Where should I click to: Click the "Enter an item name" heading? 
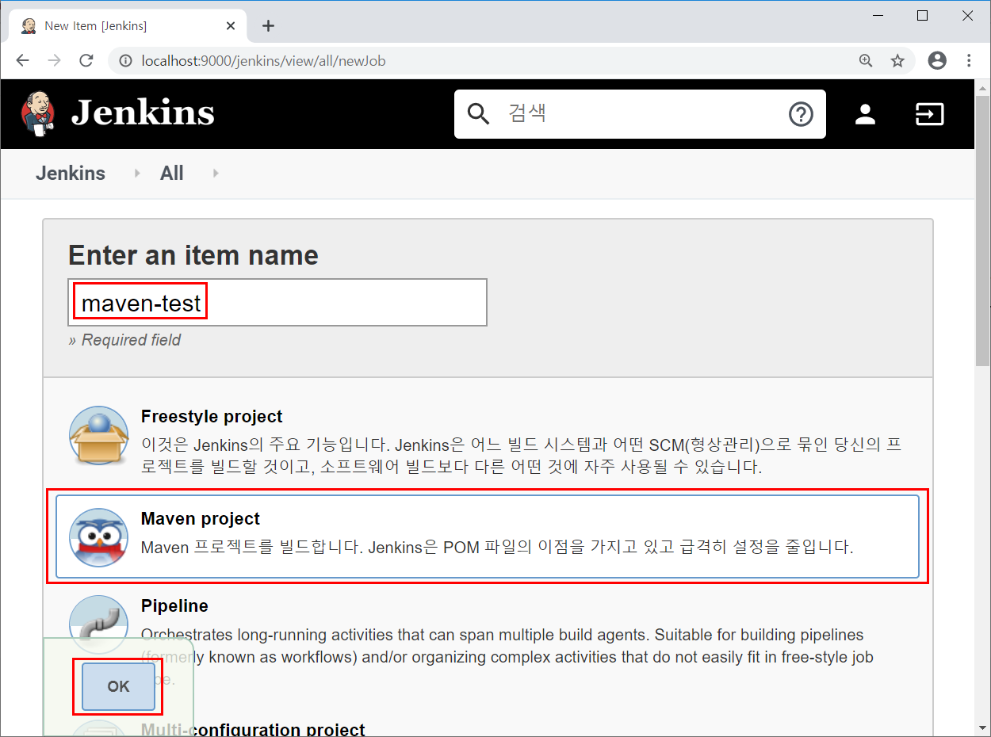point(193,255)
